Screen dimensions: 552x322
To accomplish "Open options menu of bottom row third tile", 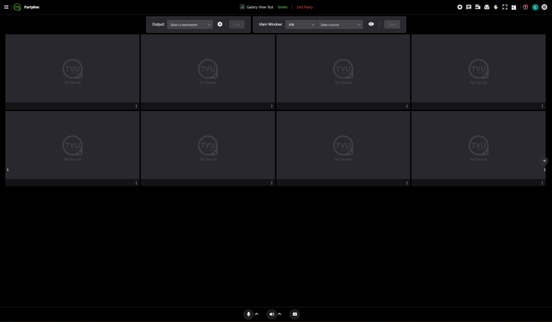I will [x=407, y=183].
